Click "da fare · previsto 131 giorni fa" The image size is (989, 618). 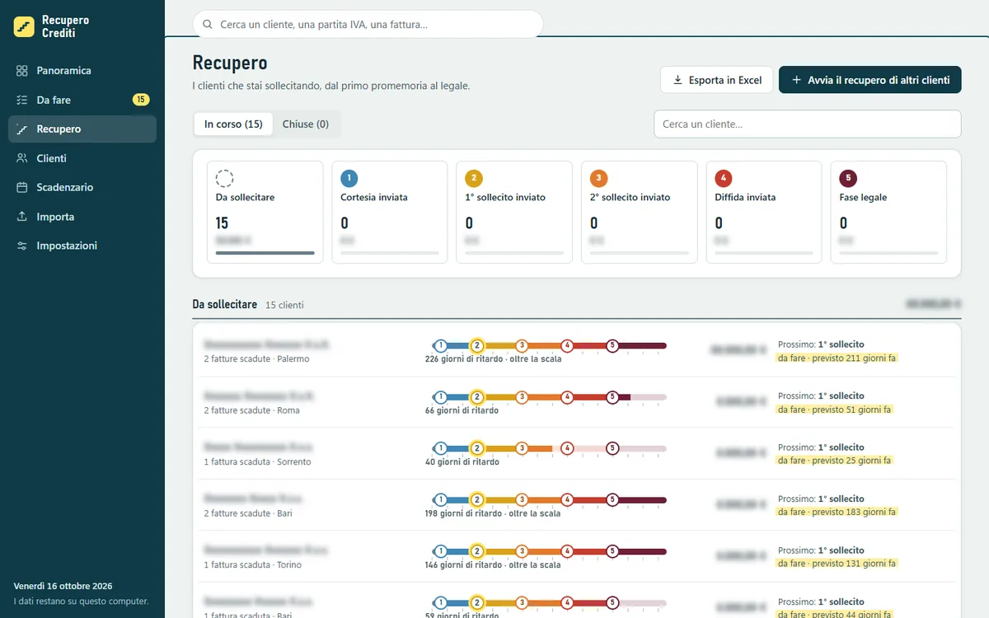click(x=837, y=564)
